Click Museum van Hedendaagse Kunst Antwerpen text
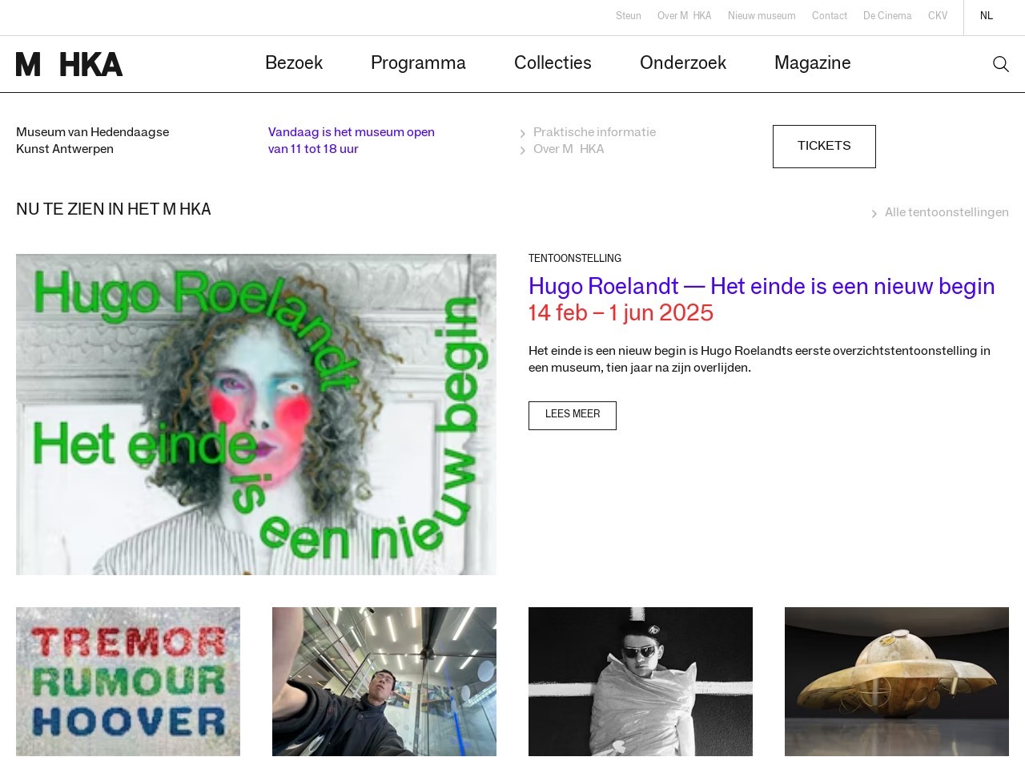1025x769 pixels. pos(93,141)
